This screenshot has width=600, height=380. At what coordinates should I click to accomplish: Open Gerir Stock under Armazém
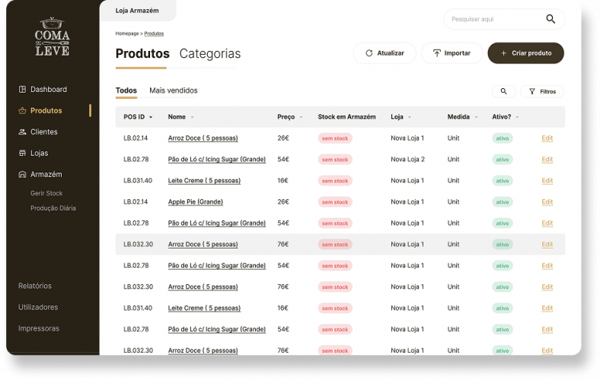[x=46, y=194]
